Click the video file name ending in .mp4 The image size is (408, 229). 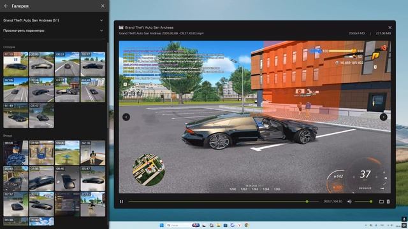tap(161, 33)
